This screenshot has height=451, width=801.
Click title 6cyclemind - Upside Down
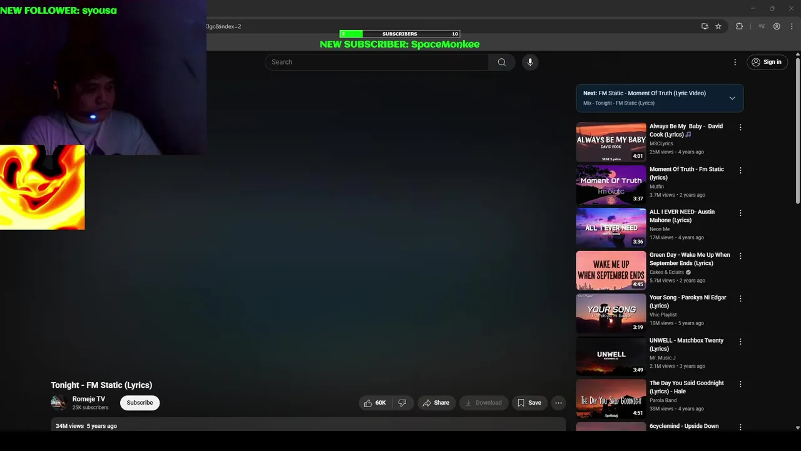(x=684, y=426)
